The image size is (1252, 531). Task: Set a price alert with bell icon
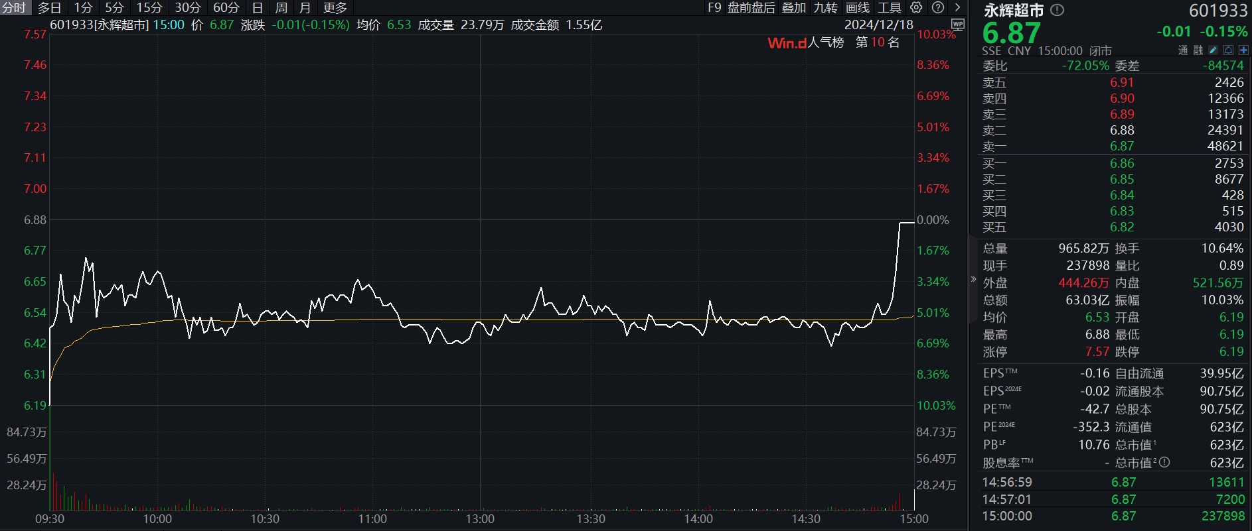pyautogui.click(x=1228, y=50)
